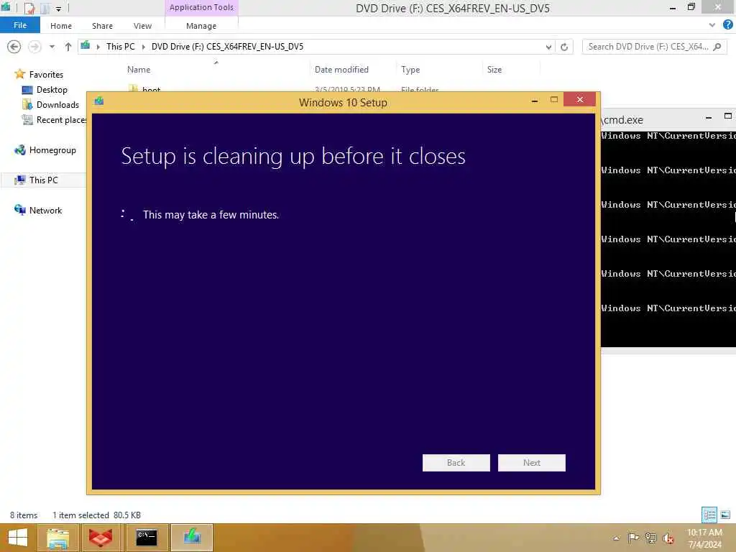Click the Back button in Windows 10 Setup

pyautogui.click(x=456, y=463)
